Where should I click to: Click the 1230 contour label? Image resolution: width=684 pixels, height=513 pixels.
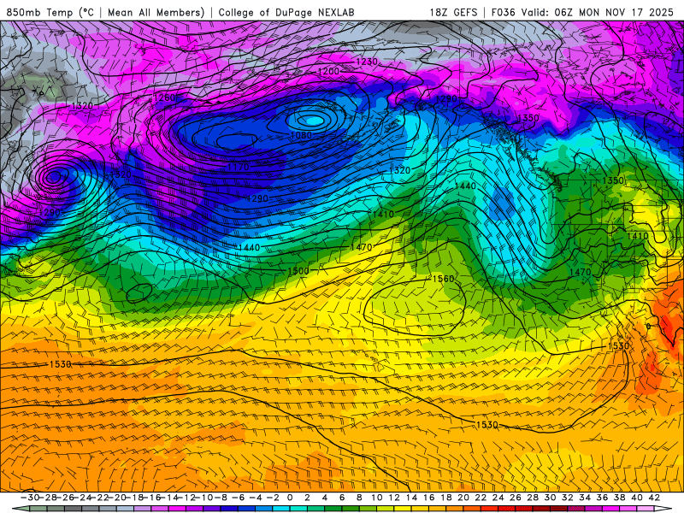(x=367, y=62)
